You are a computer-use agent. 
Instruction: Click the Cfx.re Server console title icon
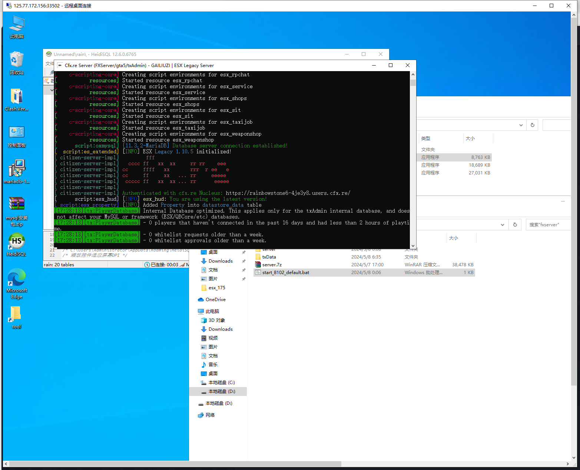[60, 65]
